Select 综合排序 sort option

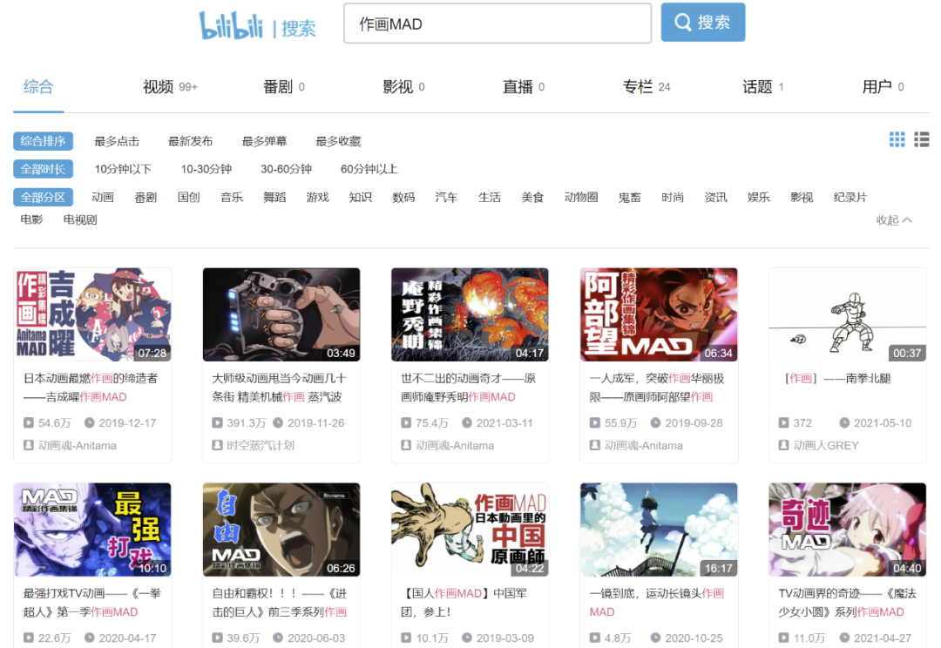44,141
